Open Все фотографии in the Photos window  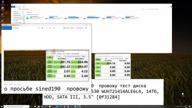(7, 28)
